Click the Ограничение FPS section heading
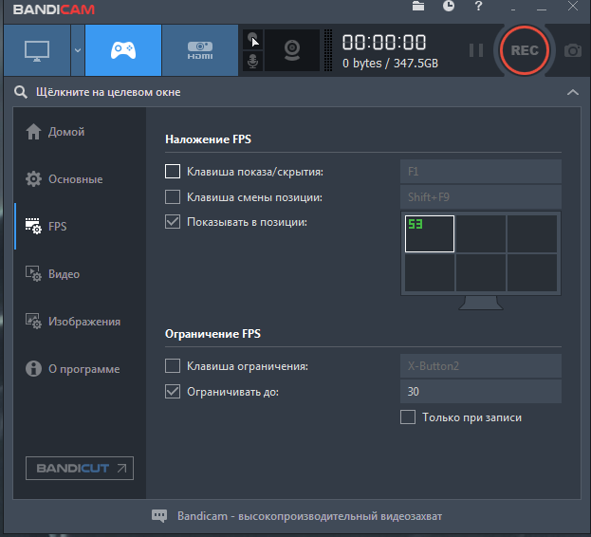Viewport: 591px width, 537px height. click(212, 334)
